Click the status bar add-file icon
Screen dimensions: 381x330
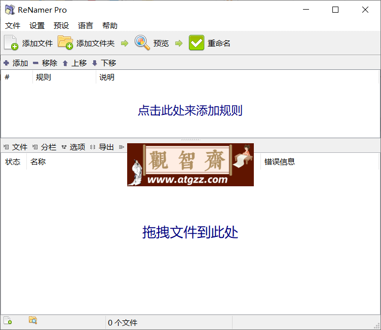8,320
